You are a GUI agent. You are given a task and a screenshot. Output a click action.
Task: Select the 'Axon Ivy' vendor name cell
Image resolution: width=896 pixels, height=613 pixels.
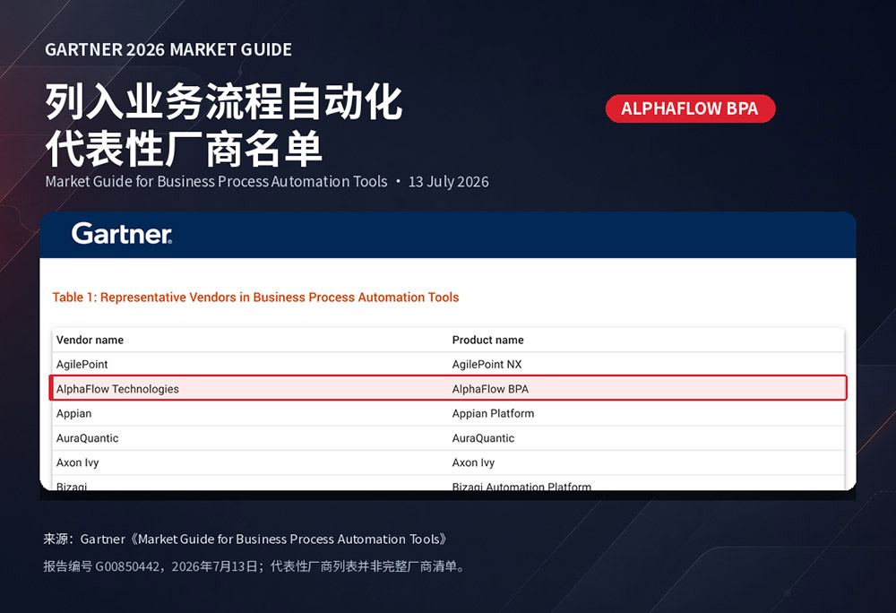point(77,462)
